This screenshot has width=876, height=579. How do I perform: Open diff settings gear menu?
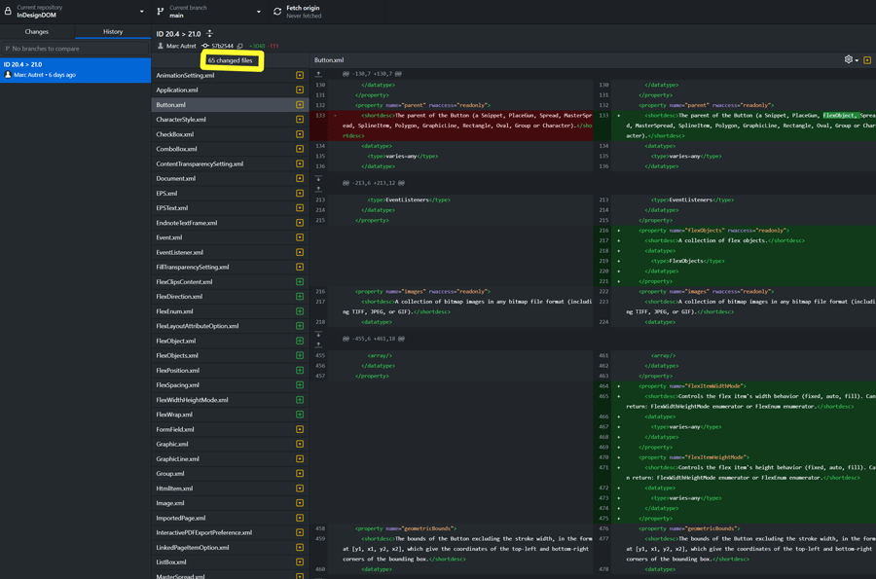(x=850, y=60)
